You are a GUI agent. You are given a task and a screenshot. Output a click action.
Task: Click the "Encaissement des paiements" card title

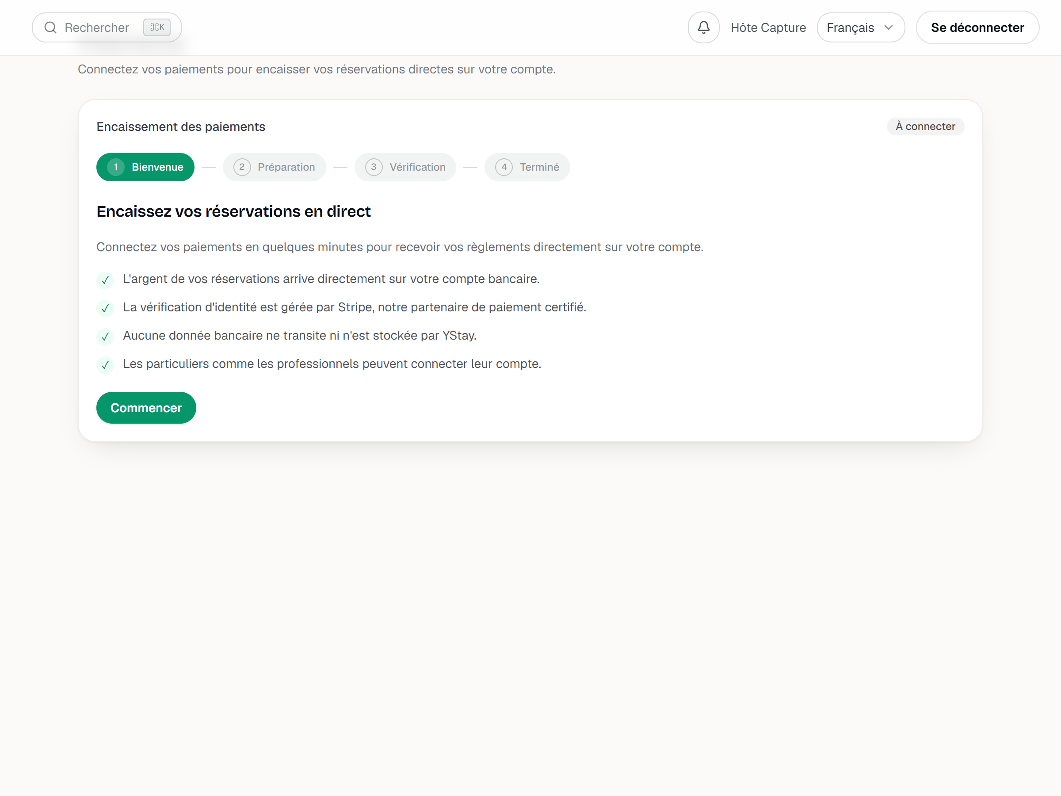(181, 126)
